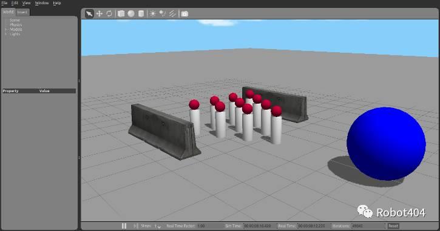Add a point light
Viewport: 440px width, 231px height.
(153, 13)
